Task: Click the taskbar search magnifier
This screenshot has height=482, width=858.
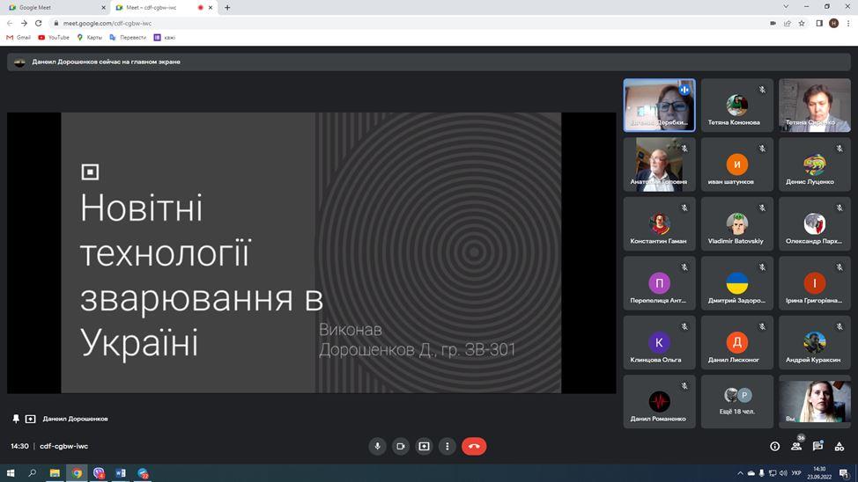Action: click(33, 472)
